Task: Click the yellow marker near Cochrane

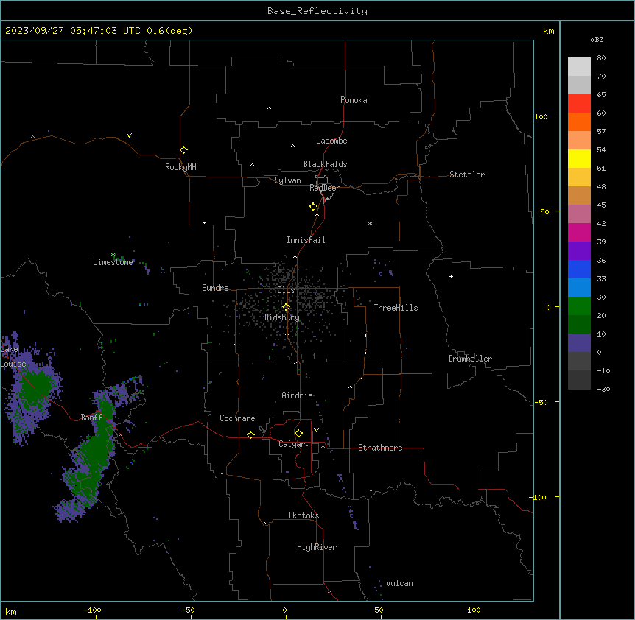Action: pos(250,434)
